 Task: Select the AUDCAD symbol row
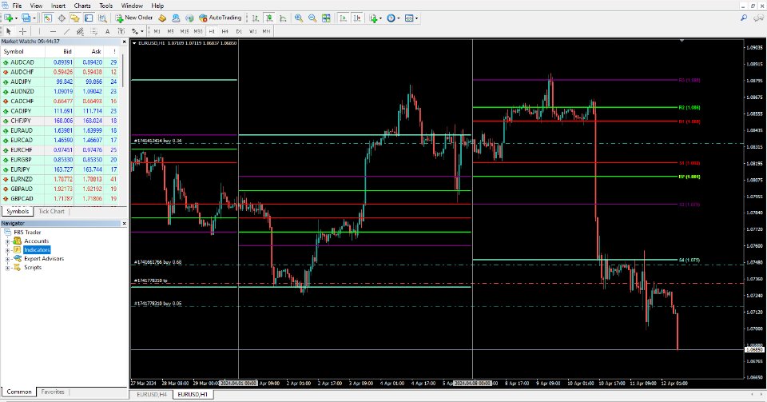tap(60, 62)
